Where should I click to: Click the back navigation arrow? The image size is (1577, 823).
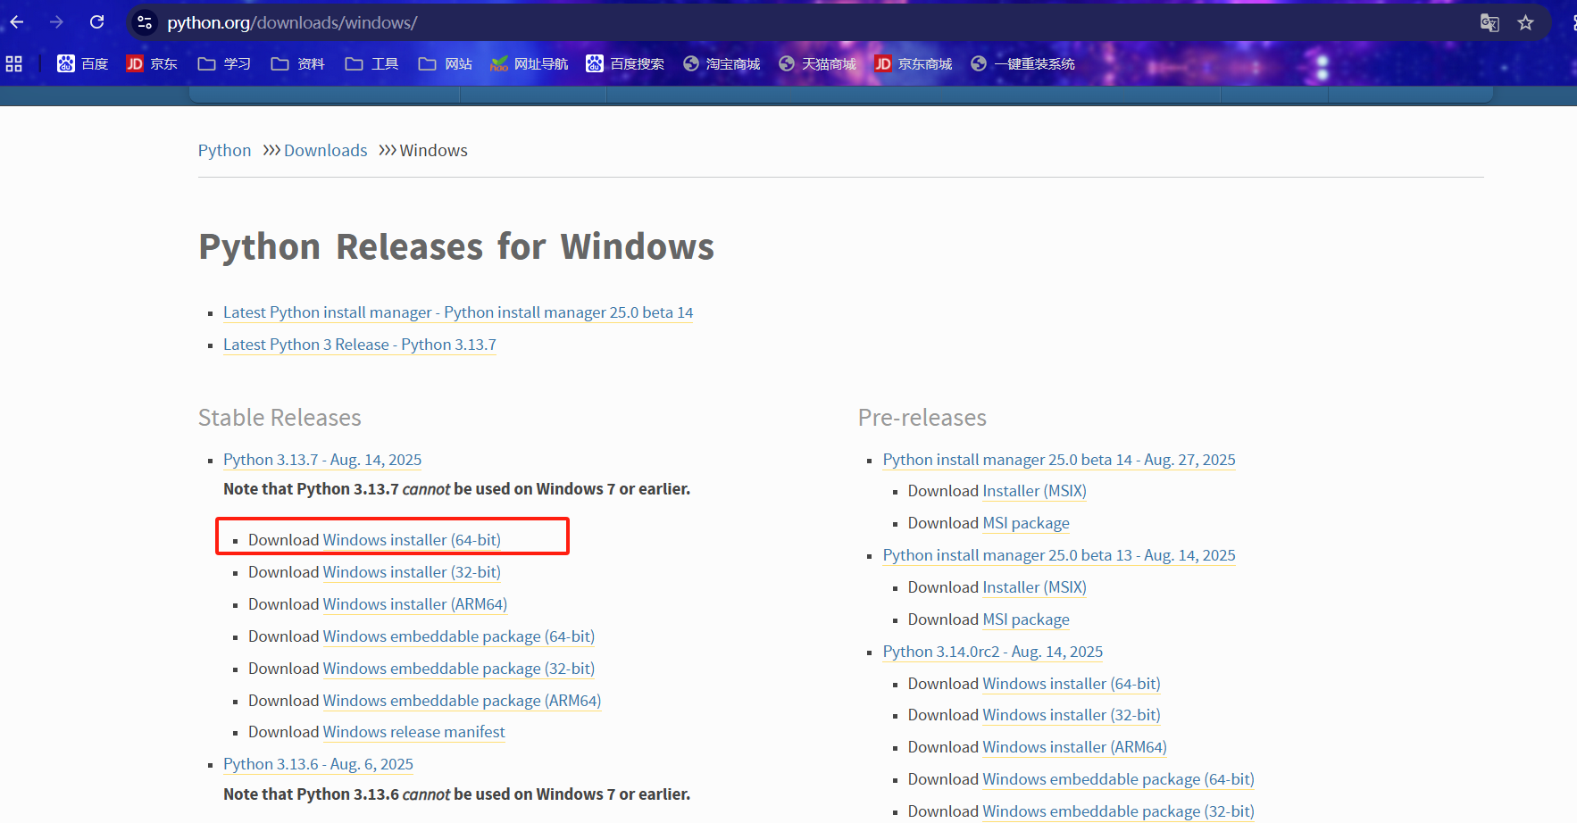pyautogui.click(x=16, y=22)
